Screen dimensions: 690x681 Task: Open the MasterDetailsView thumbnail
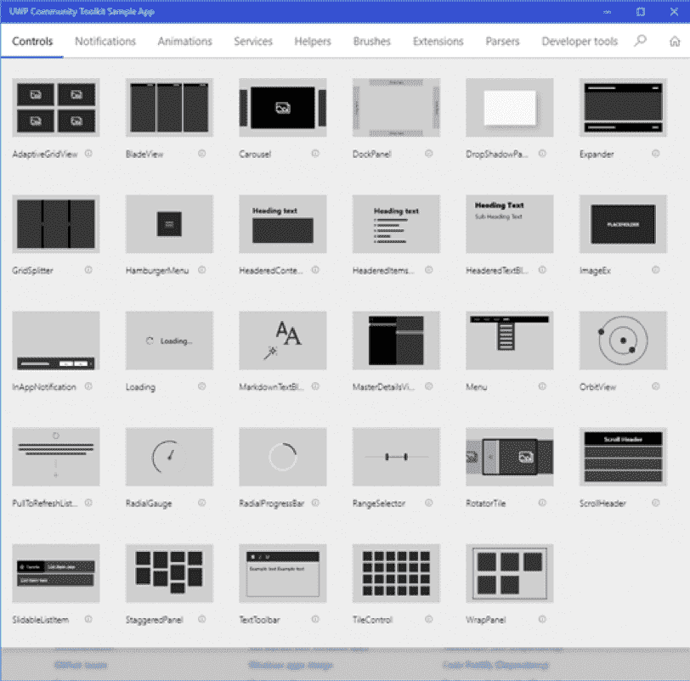pyautogui.click(x=397, y=340)
